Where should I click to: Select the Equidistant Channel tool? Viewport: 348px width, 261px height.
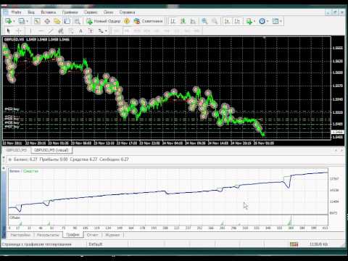click(x=61, y=31)
